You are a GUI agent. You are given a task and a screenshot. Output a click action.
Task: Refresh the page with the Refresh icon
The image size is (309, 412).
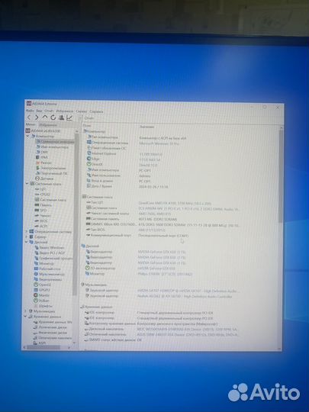tap(53, 117)
